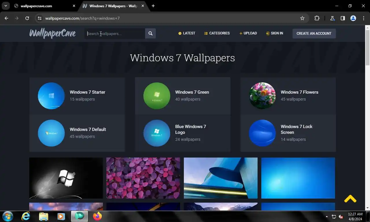Launch Internet Explorer from the taskbar

point(26,216)
